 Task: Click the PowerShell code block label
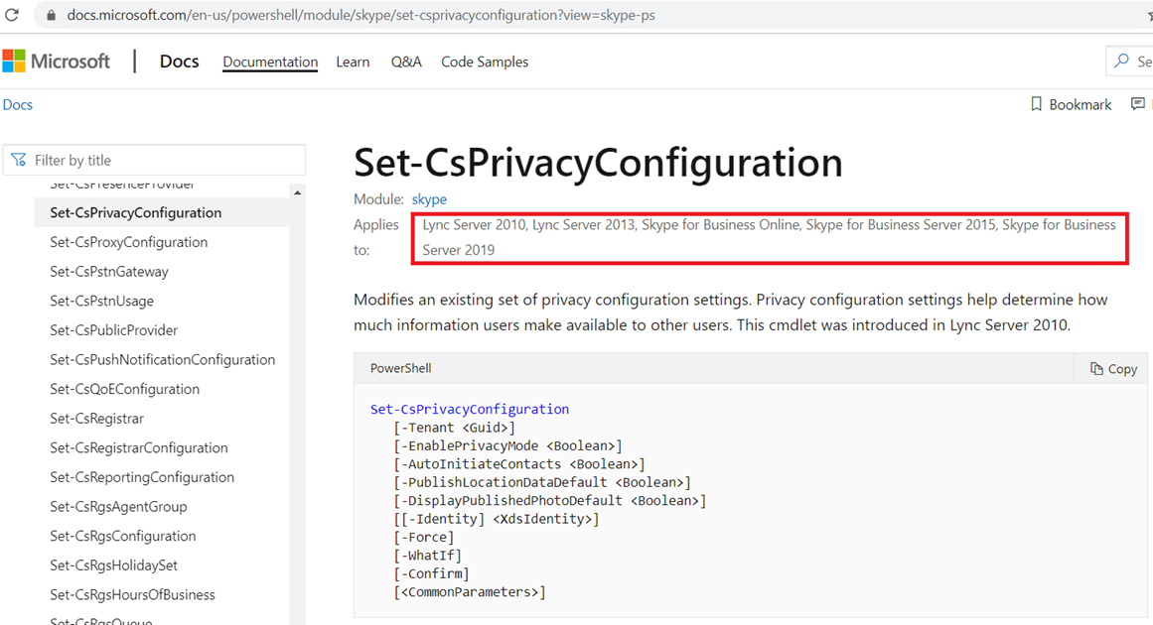401,368
